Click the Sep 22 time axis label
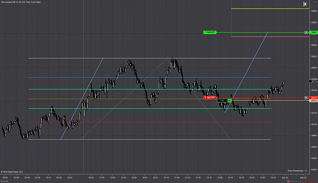318x183 pixels. [285, 177]
